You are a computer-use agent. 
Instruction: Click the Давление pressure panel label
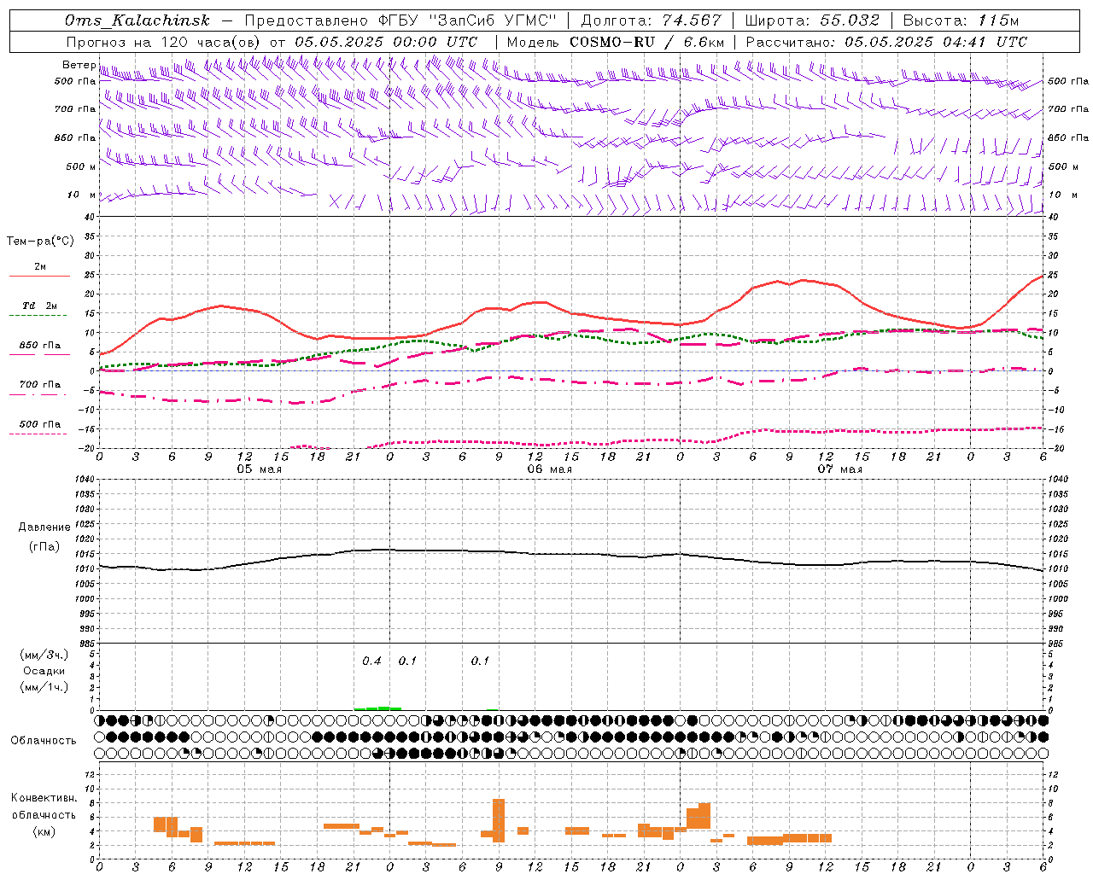pyautogui.click(x=44, y=527)
